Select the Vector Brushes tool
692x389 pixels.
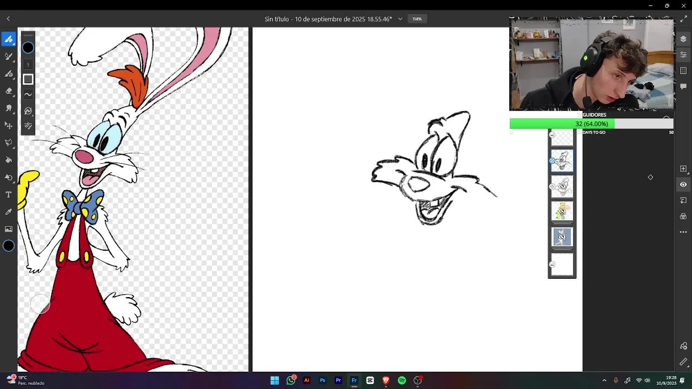click(x=8, y=73)
